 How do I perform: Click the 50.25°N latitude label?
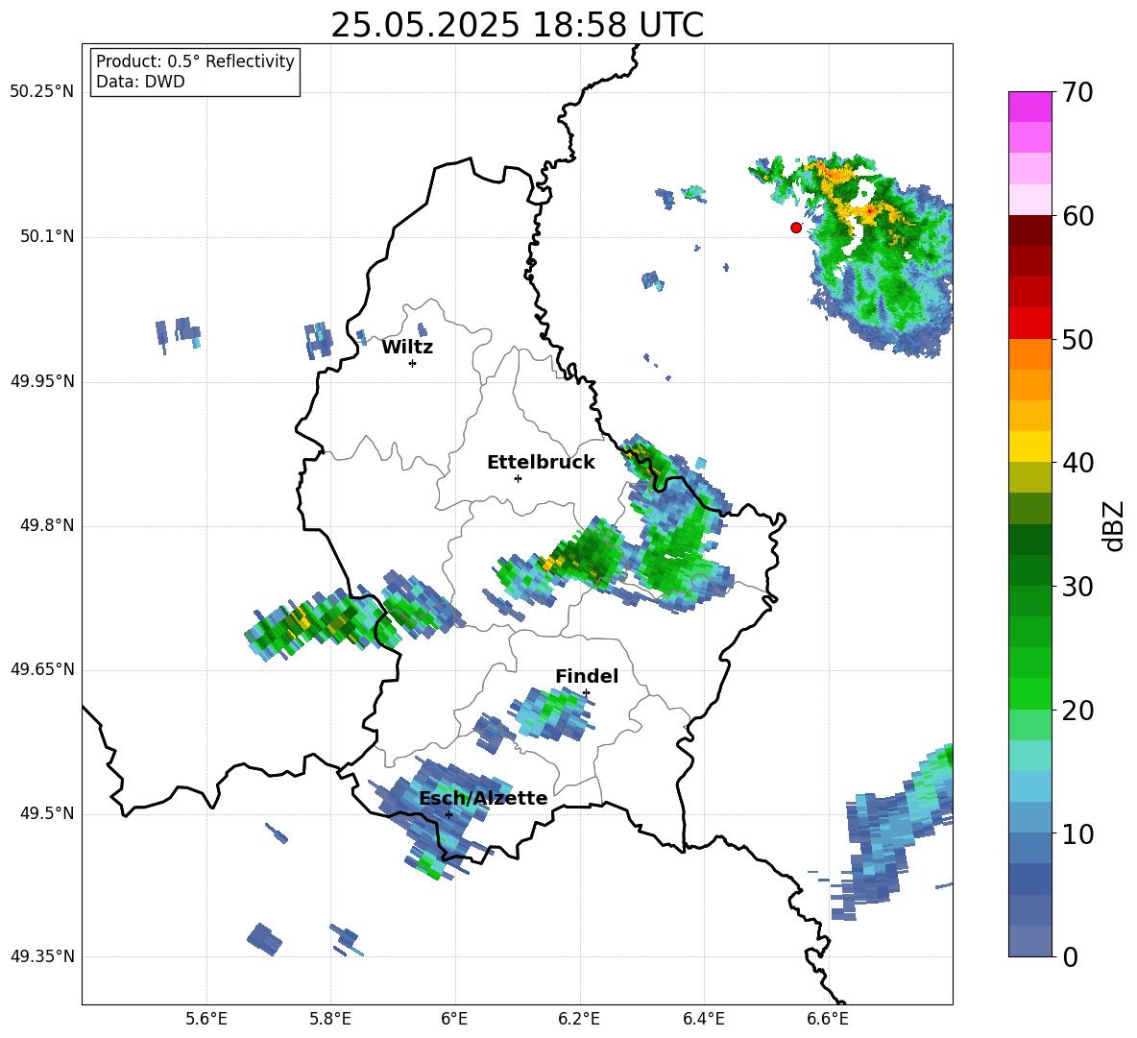point(42,92)
